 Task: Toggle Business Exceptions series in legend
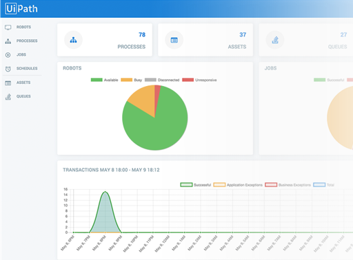pos(288,185)
